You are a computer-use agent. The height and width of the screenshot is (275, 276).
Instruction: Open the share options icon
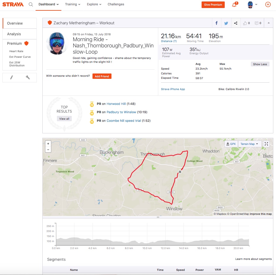point(236,23)
